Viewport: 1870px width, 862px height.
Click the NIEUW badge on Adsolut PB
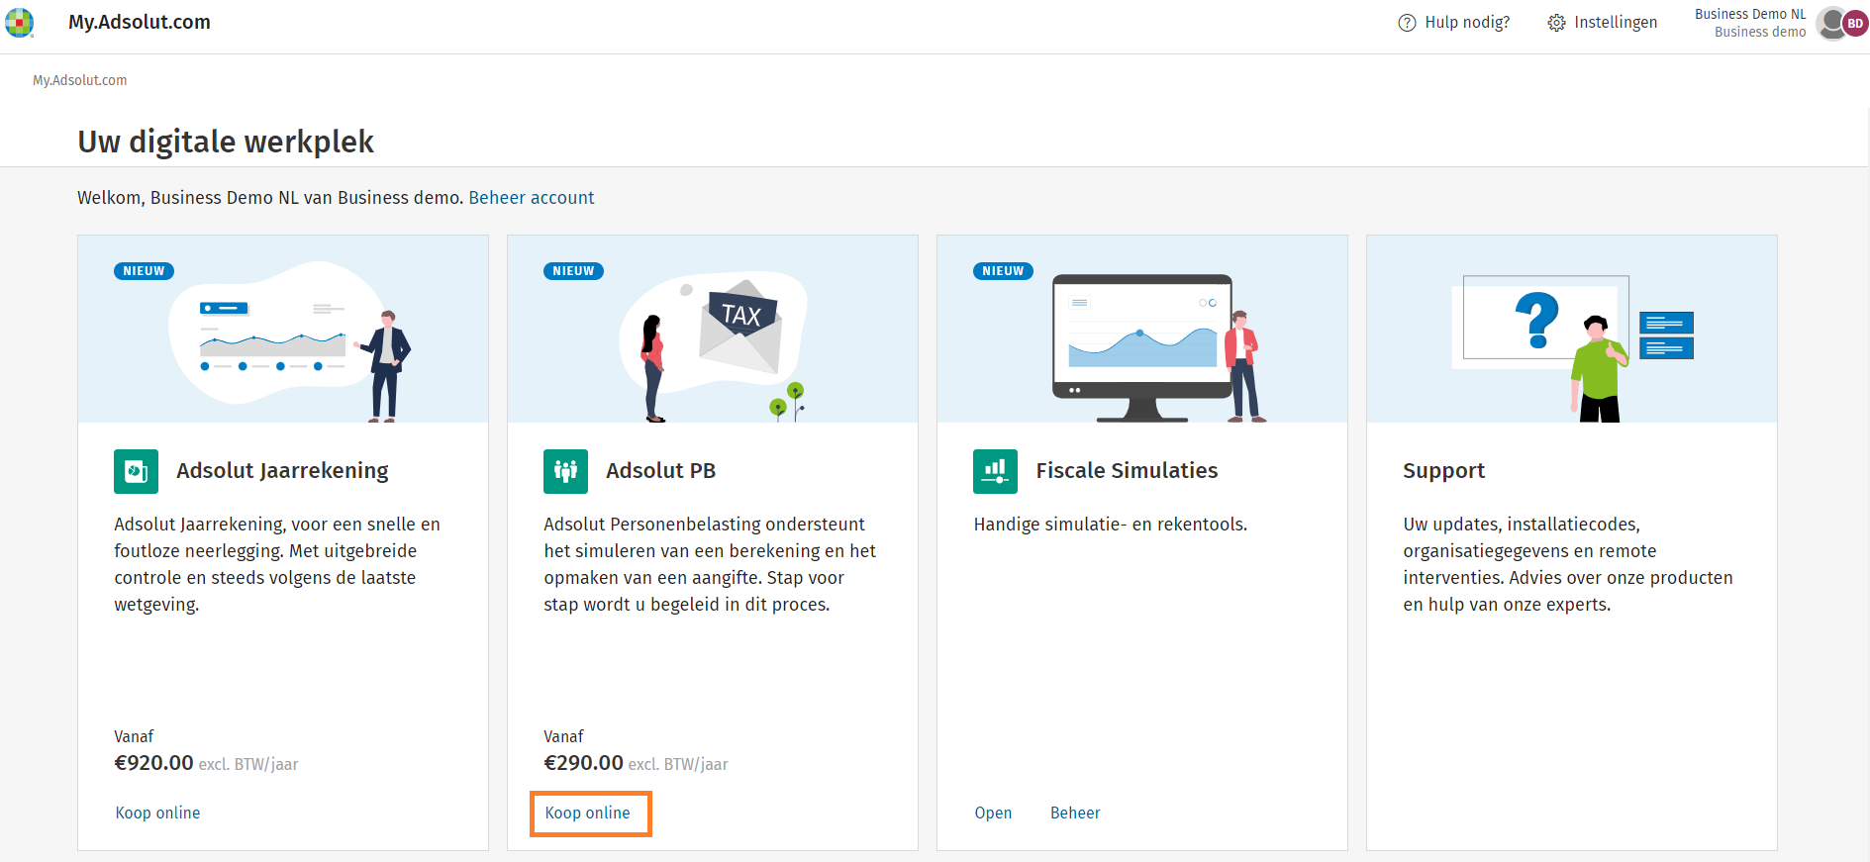[x=574, y=271]
